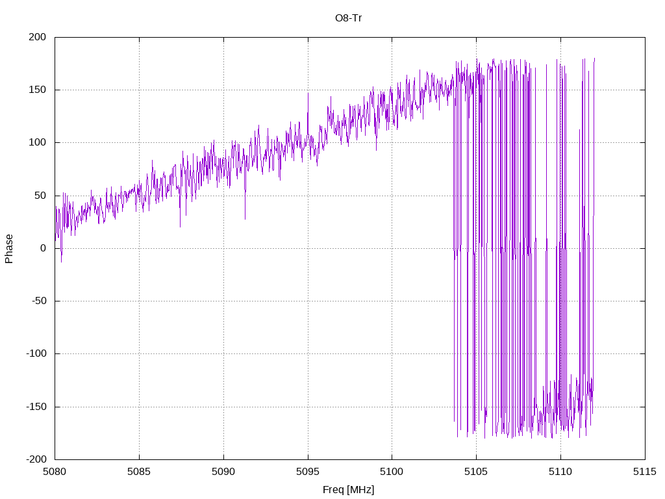Click the x-axis tick label 5095
The height and width of the screenshot is (499, 665).
point(308,472)
